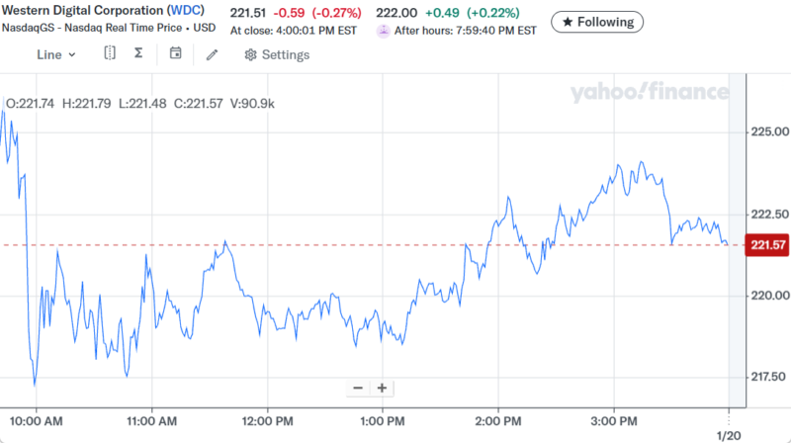
Task: Click the yahoo!finance watermark logo
Action: pyautogui.click(x=649, y=93)
